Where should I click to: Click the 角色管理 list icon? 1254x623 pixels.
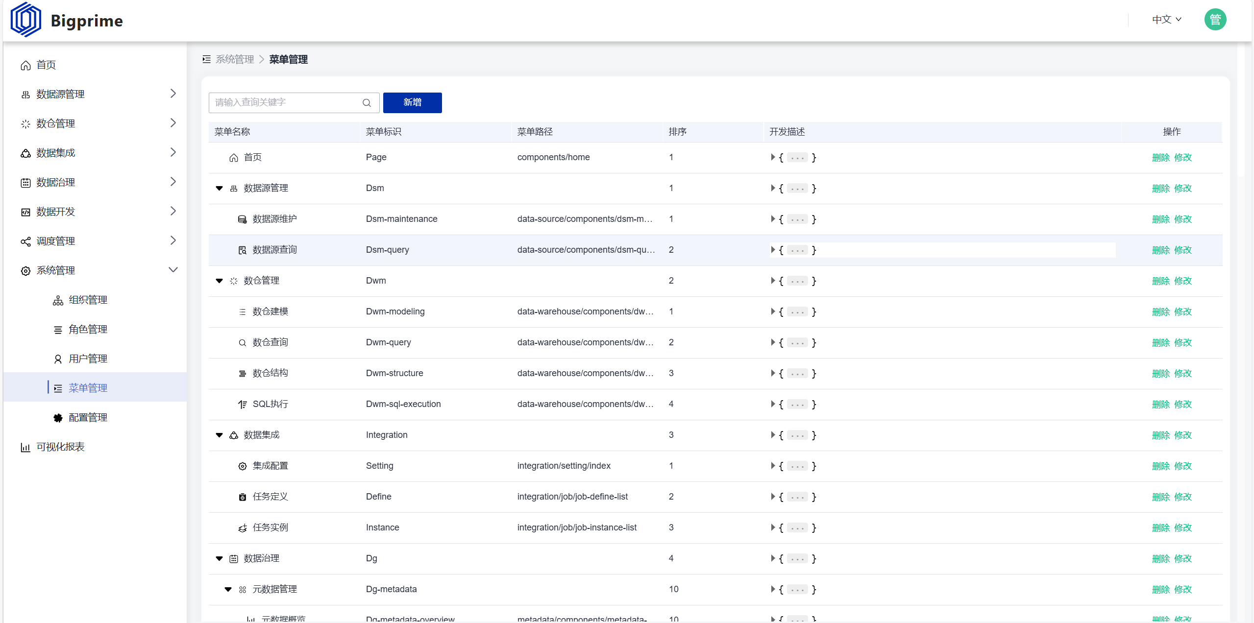[x=58, y=330]
